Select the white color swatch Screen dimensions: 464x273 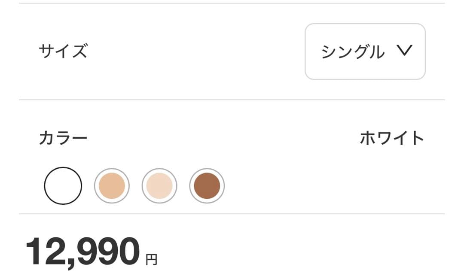(63, 185)
